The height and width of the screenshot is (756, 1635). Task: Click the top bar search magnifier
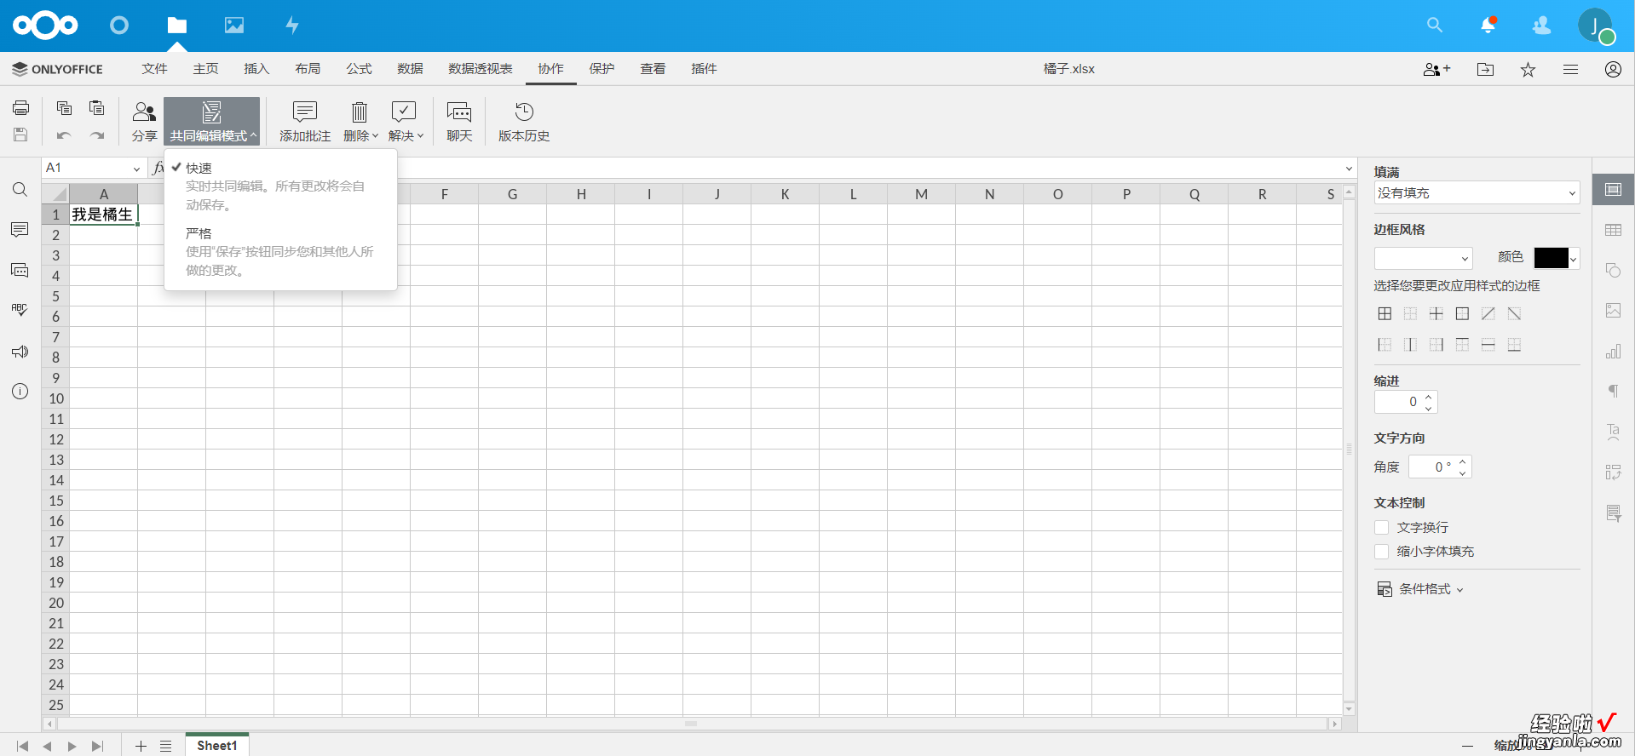[x=1435, y=26]
